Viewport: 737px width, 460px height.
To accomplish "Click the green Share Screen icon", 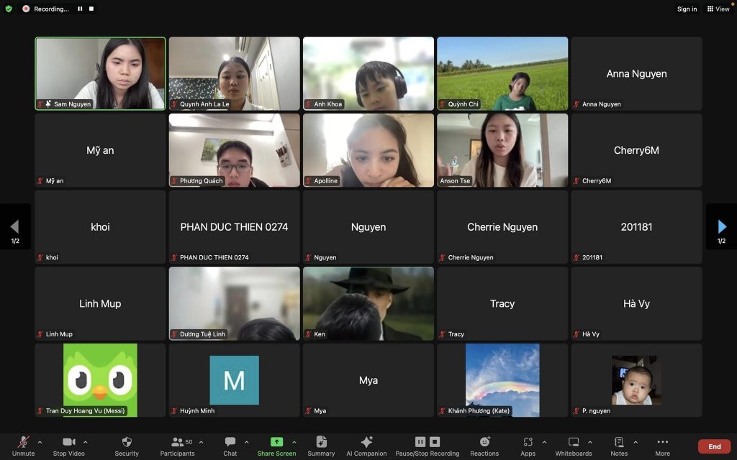I will click(276, 442).
